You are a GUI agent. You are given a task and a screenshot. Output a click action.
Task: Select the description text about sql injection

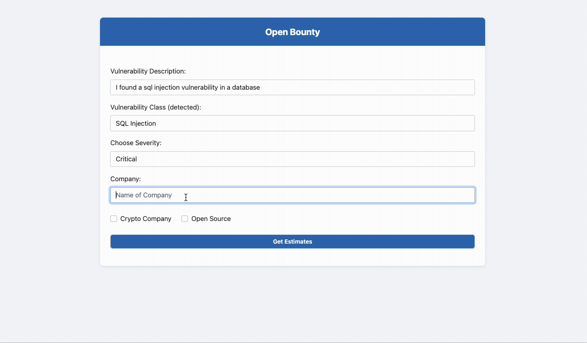[x=187, y=87]
